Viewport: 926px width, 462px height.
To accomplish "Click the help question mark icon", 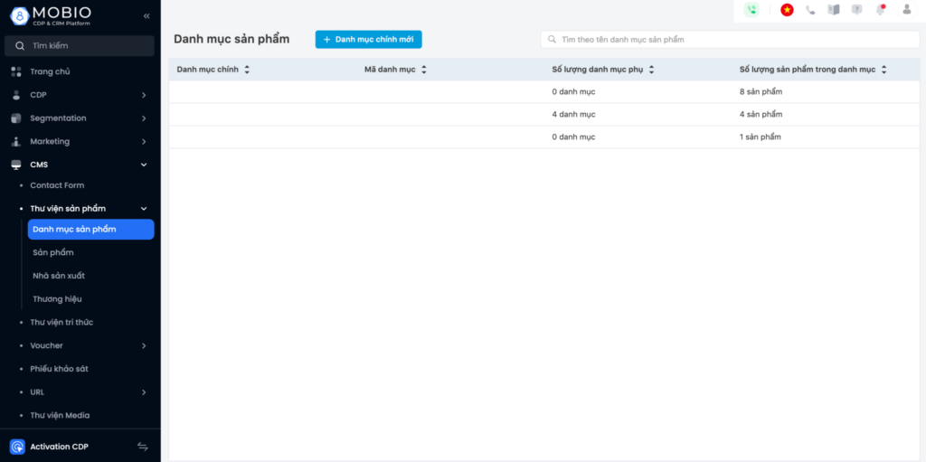I will click(856, 10).
